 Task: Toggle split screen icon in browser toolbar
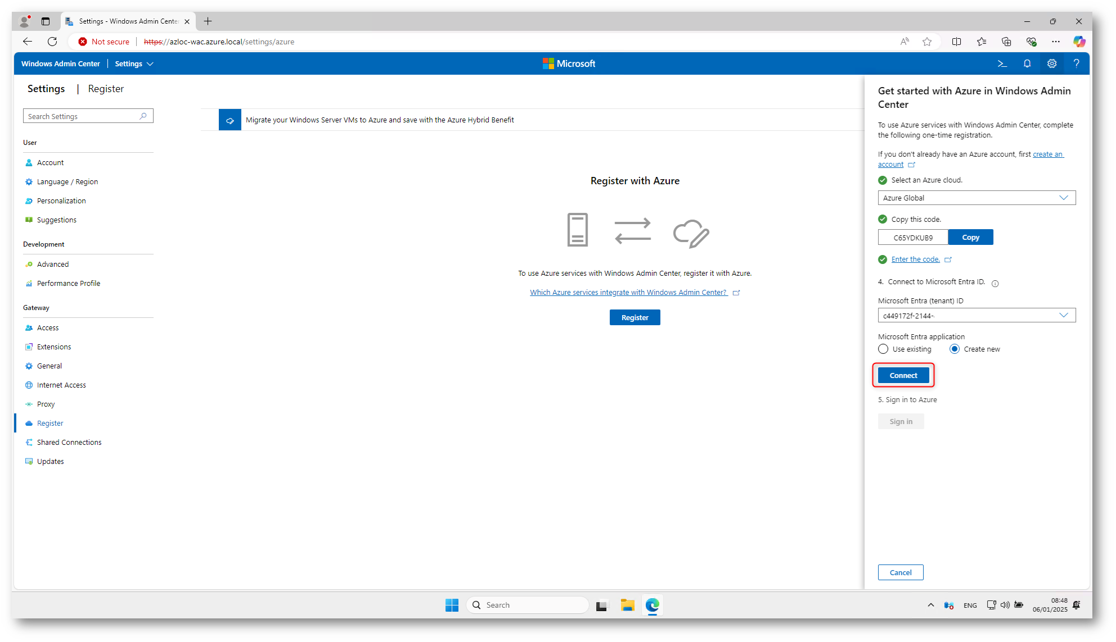(x=956, y=42)
